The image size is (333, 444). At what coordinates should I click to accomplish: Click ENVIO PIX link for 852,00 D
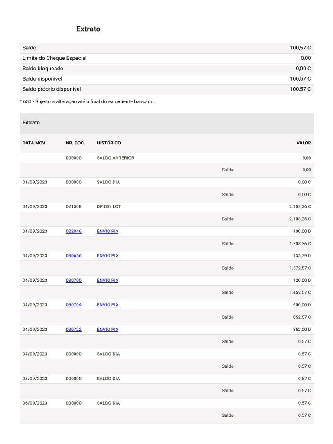(x=108, y=330)
